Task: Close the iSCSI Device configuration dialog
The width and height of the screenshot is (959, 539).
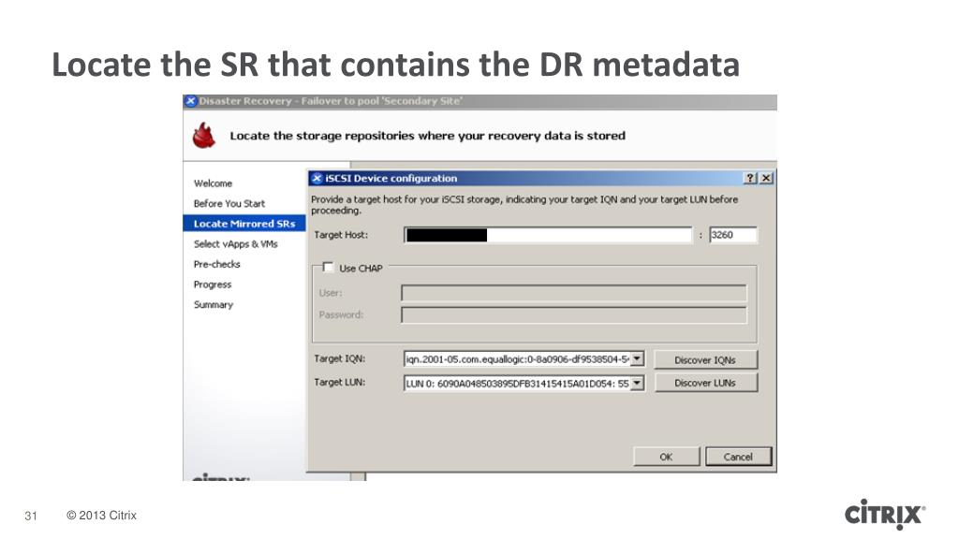Action: [766, 178]
